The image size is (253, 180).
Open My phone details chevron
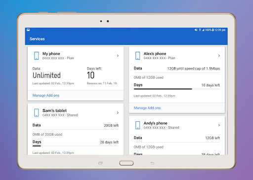(x=118, y=56)
